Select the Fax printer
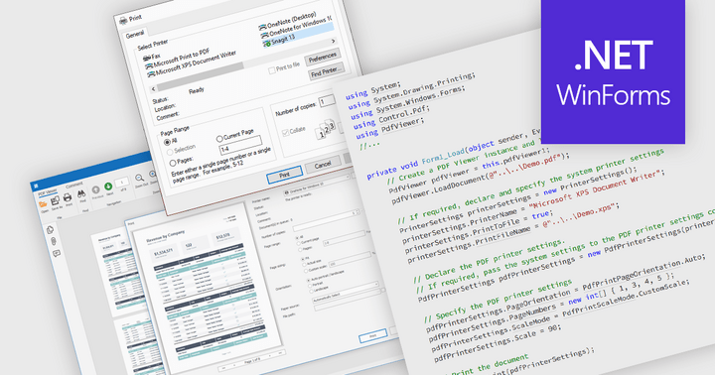Viewport: 715px width, 375px height. coord(152,57)
